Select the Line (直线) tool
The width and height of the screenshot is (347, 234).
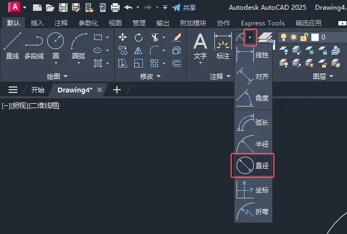pos(12,46)
